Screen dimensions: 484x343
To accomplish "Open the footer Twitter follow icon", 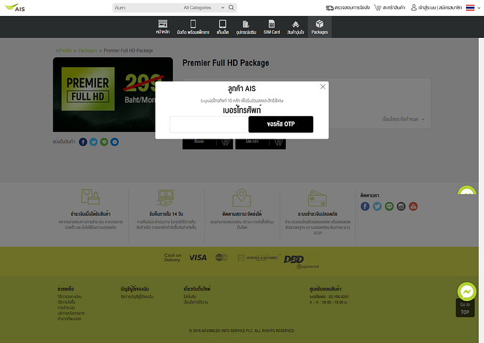I will click(x=377, y=206).
